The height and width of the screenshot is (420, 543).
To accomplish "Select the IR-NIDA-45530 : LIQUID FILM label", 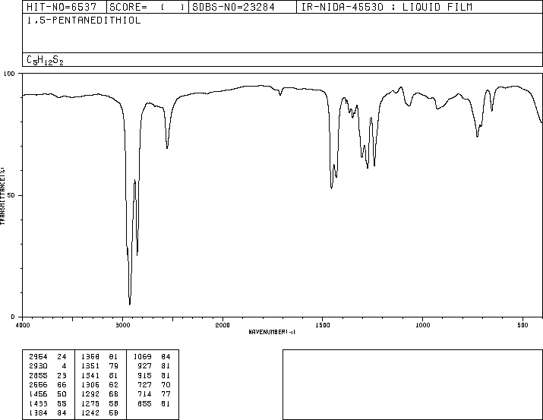I will pos(387,7).
